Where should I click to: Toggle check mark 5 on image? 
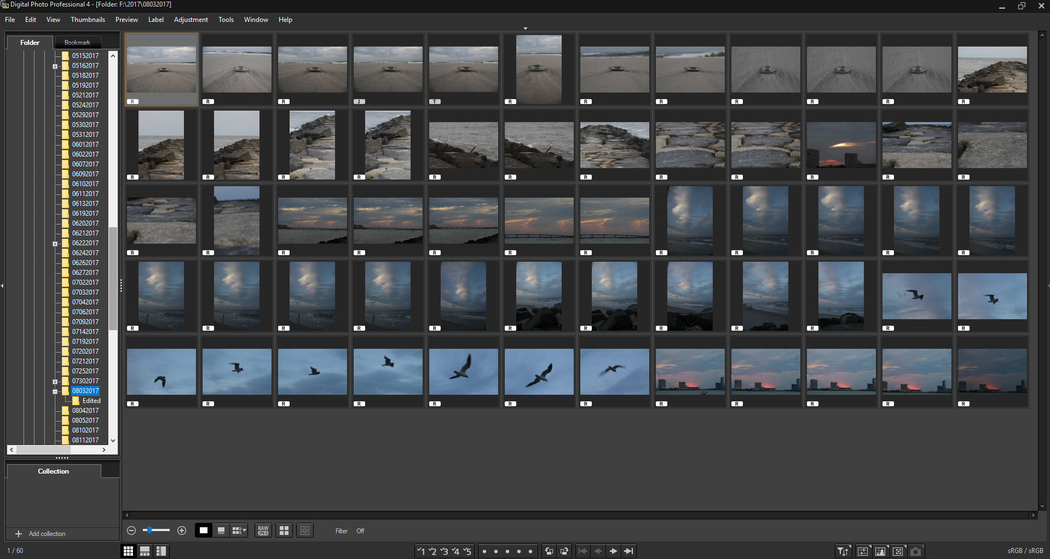[467, 551]
